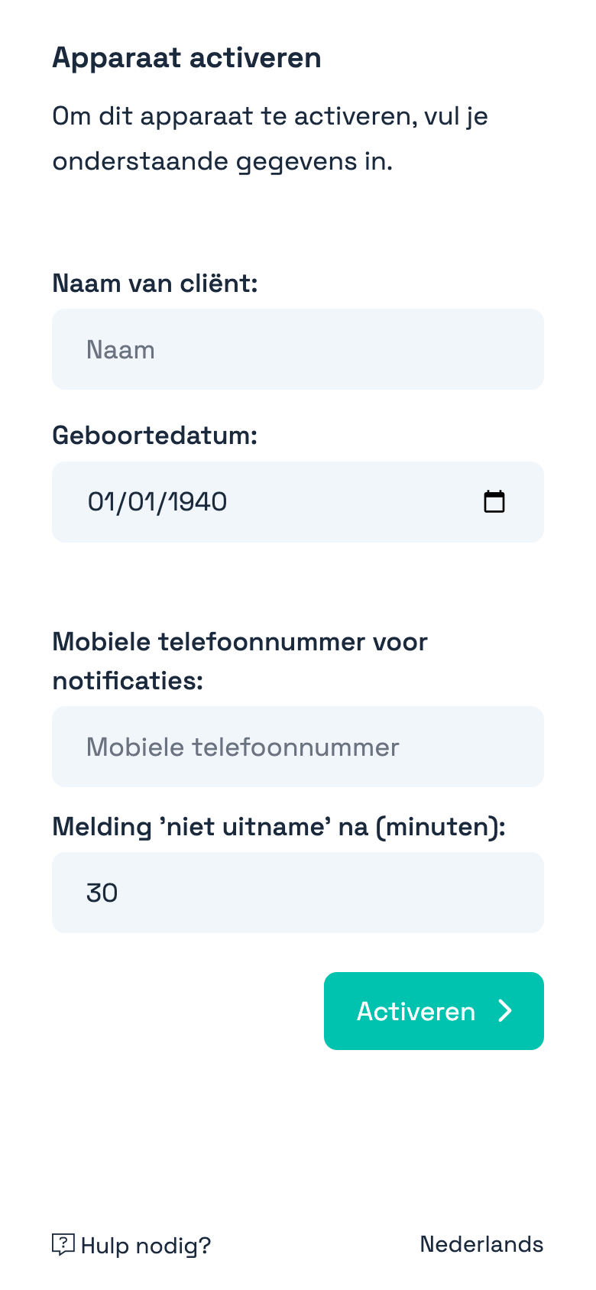Click the help speech bubble icon
Viewport: 596px width, 1290px height.
tap(63, 1244)
